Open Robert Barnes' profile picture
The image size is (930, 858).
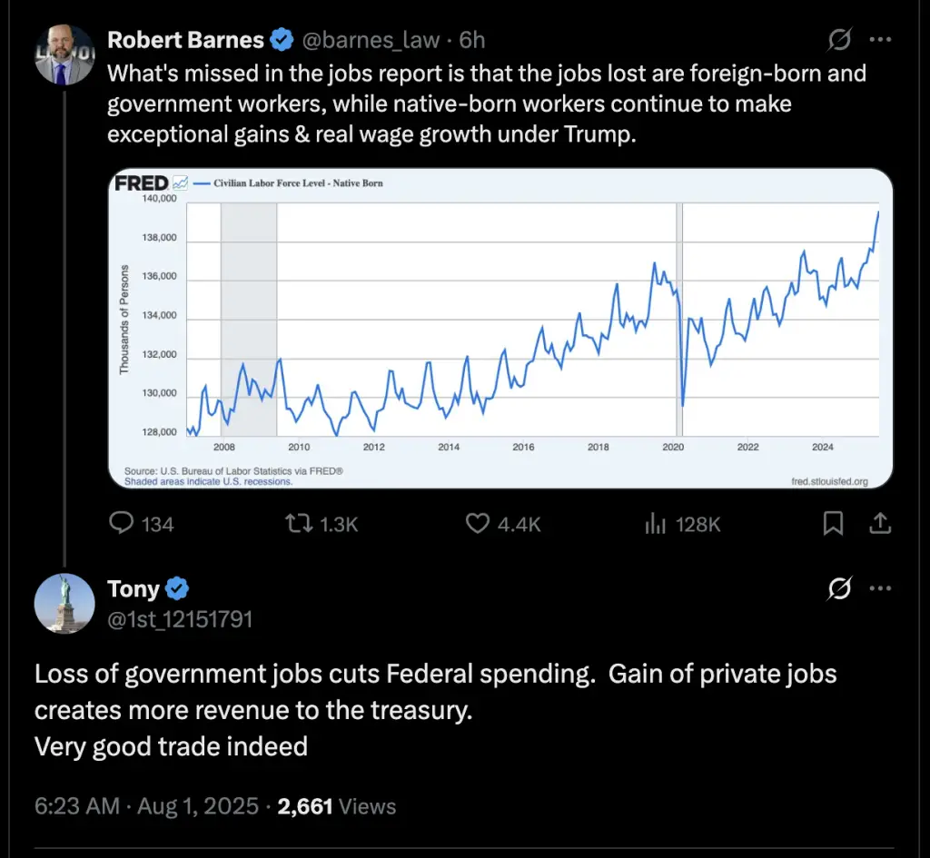click(64, 54)
